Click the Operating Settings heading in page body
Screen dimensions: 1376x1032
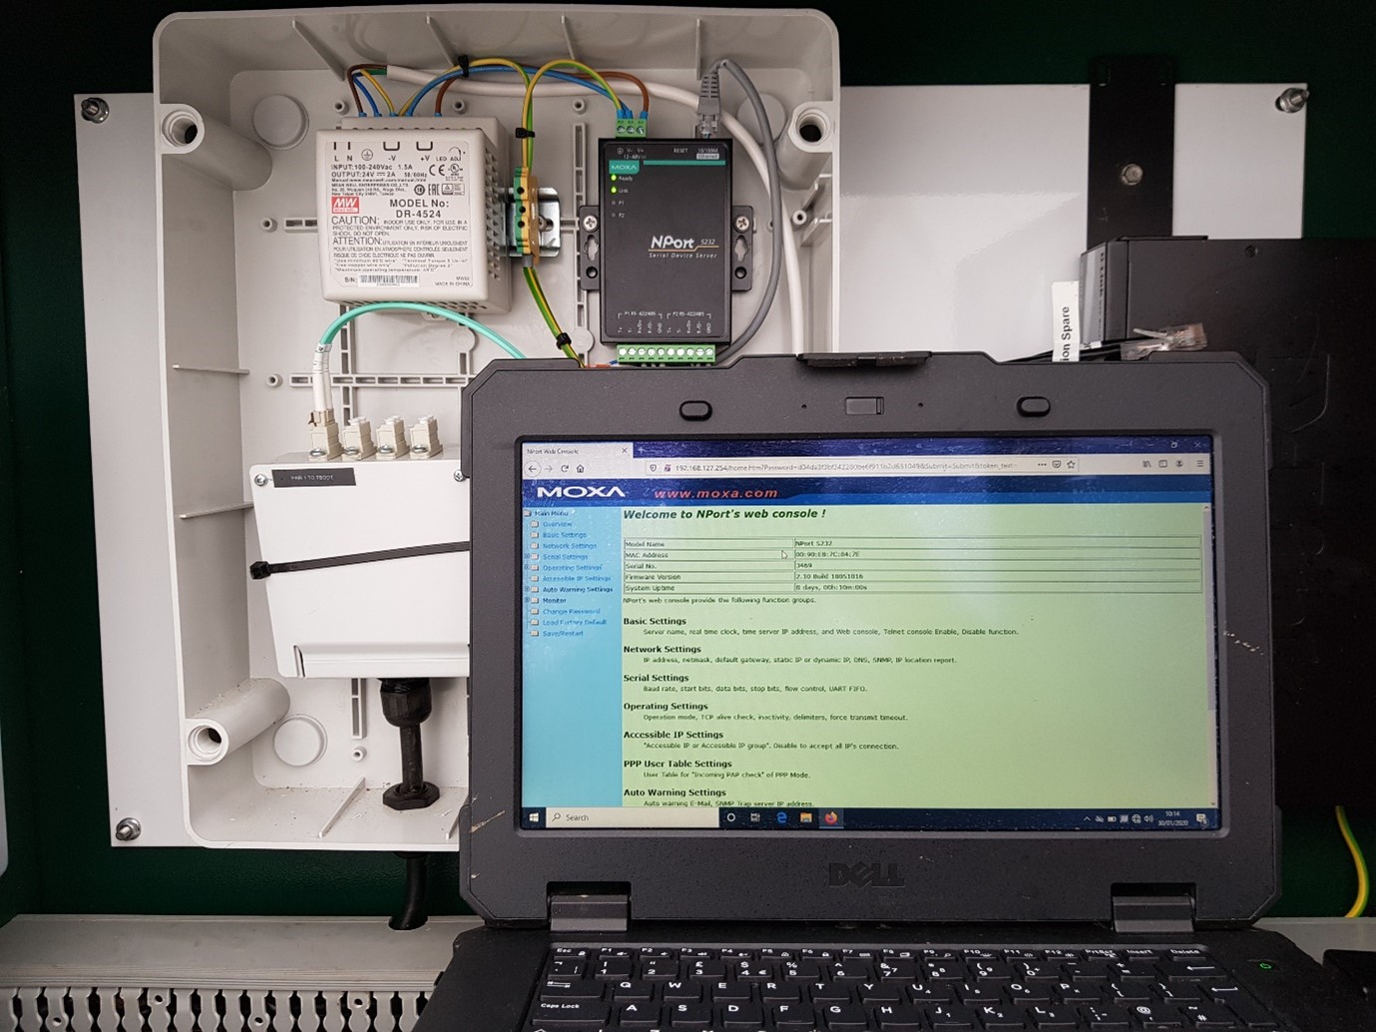(666, 706)
